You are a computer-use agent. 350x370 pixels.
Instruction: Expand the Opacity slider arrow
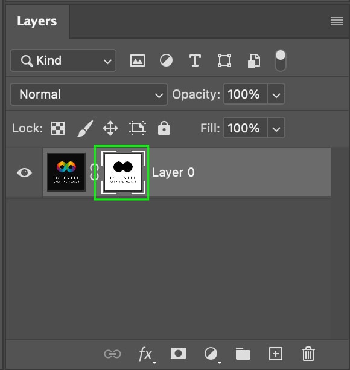coord(276,94)
